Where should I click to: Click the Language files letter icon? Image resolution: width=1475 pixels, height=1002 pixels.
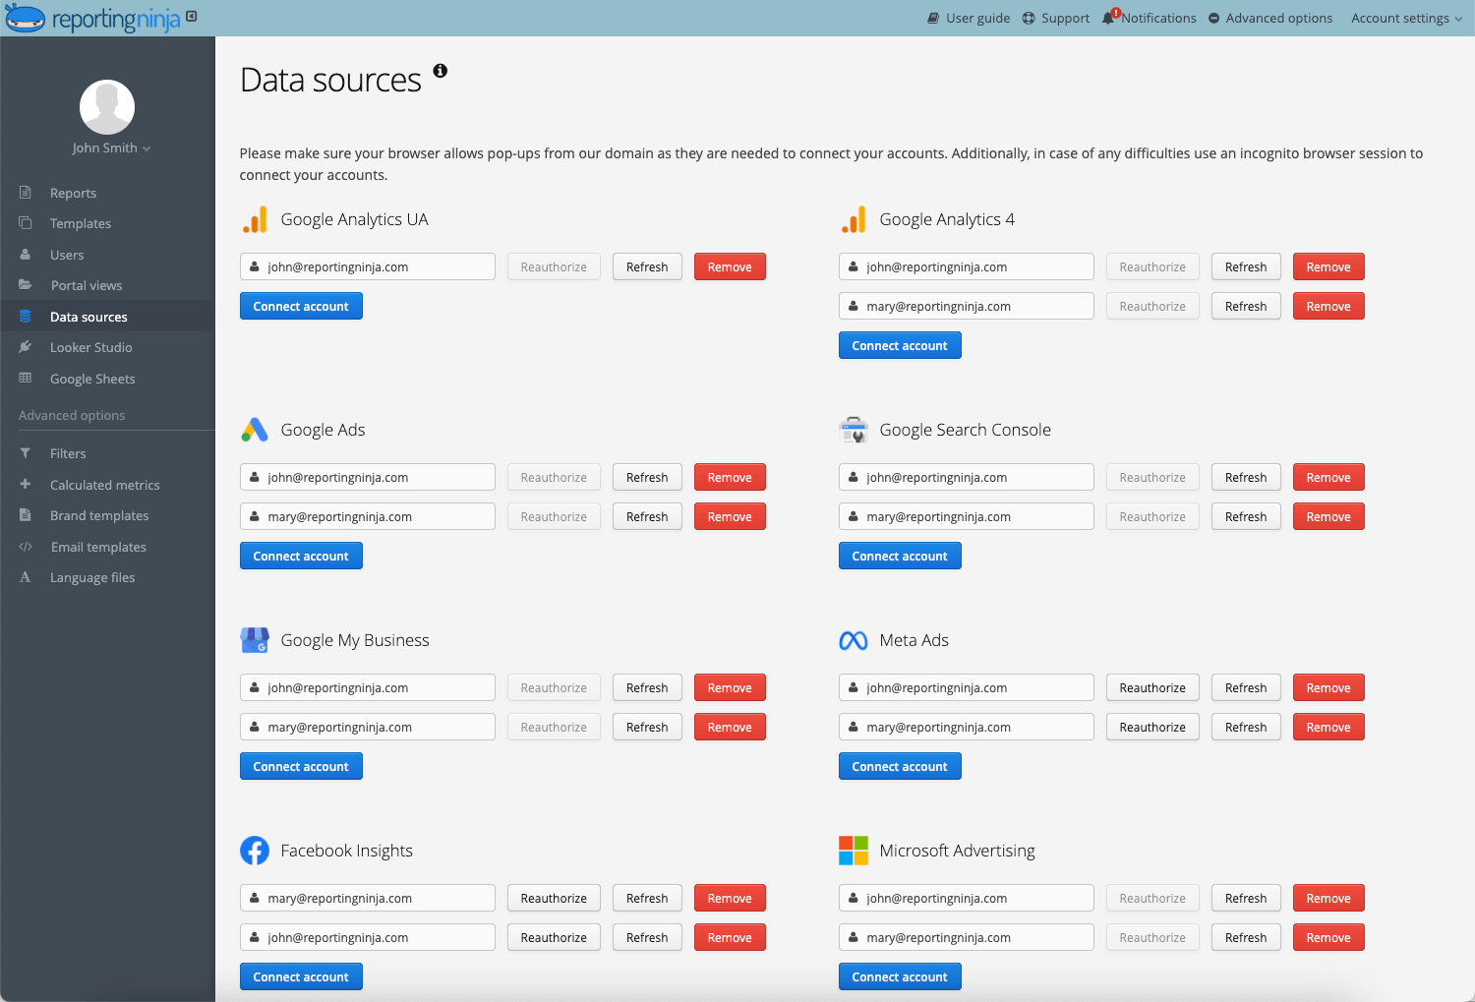pyautogui.click(x=26, y=577)
